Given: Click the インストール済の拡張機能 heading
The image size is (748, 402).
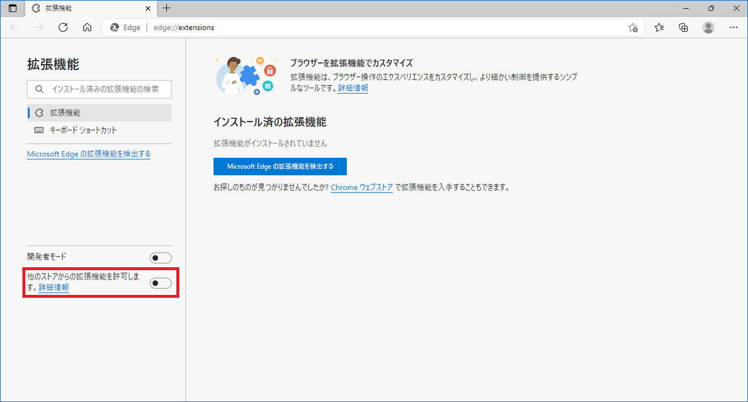Looking at the screenshot, I should pos(270,122).
